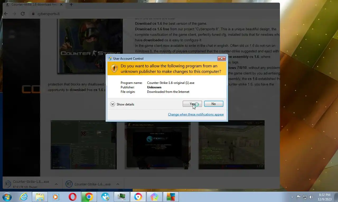The image size is (338, 202).
Task: Click the Counter-Strike cover image on page
Action: [90, 46]
